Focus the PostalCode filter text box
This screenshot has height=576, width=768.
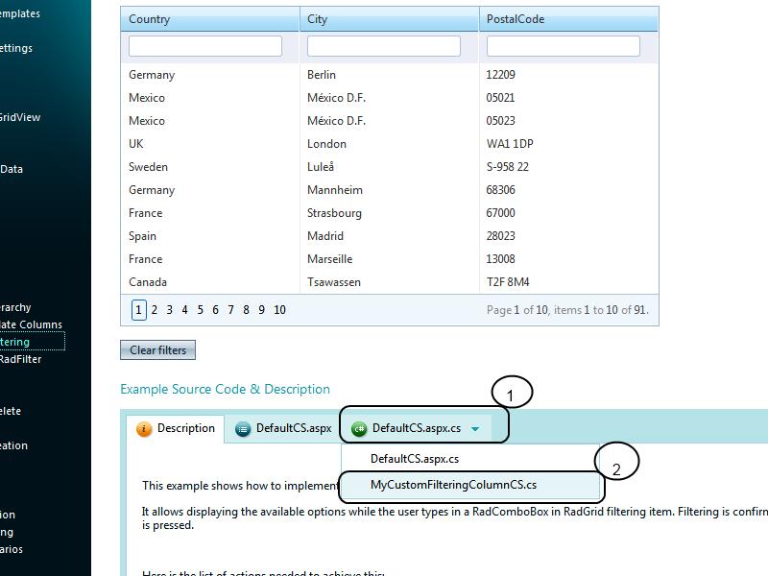(564, 46)
